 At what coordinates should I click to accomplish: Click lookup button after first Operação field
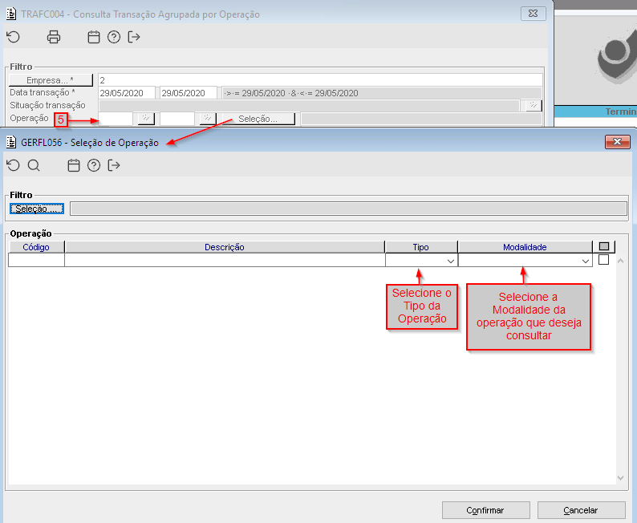[x=146, y=119]
